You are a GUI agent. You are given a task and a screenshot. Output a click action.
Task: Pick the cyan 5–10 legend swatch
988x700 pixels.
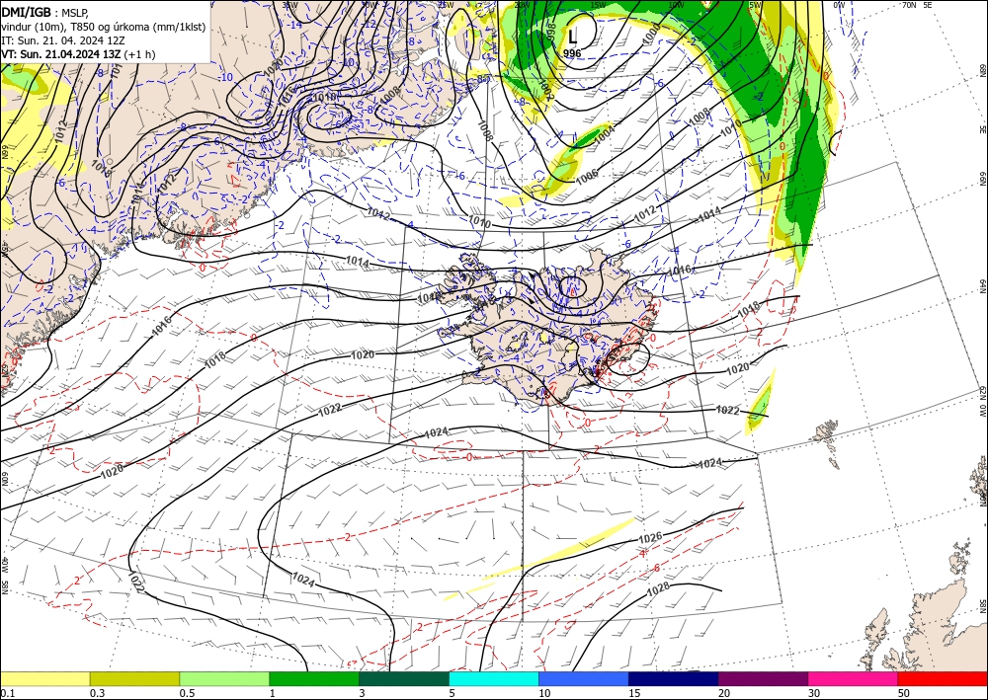click(494, 678)
